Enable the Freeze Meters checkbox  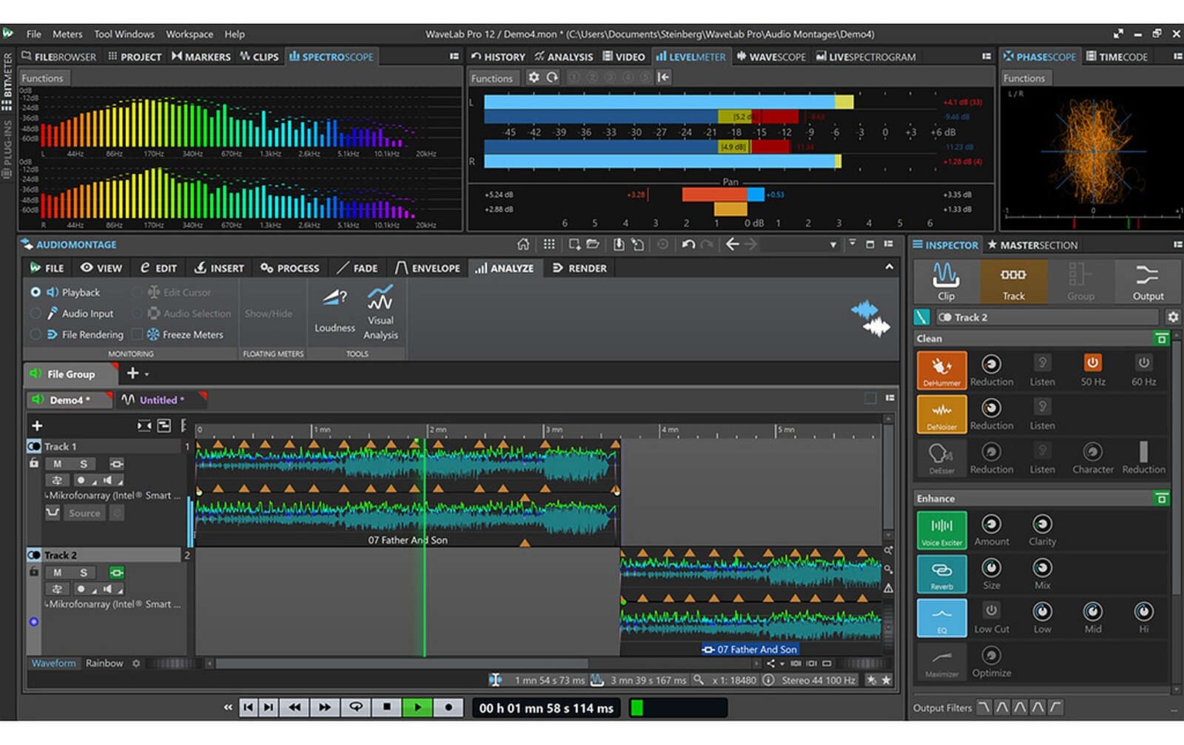[137, 334]
